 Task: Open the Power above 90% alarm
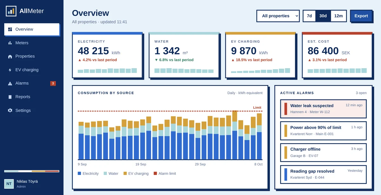323,131
